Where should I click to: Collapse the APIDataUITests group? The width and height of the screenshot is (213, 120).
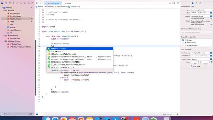click(4, 41)
